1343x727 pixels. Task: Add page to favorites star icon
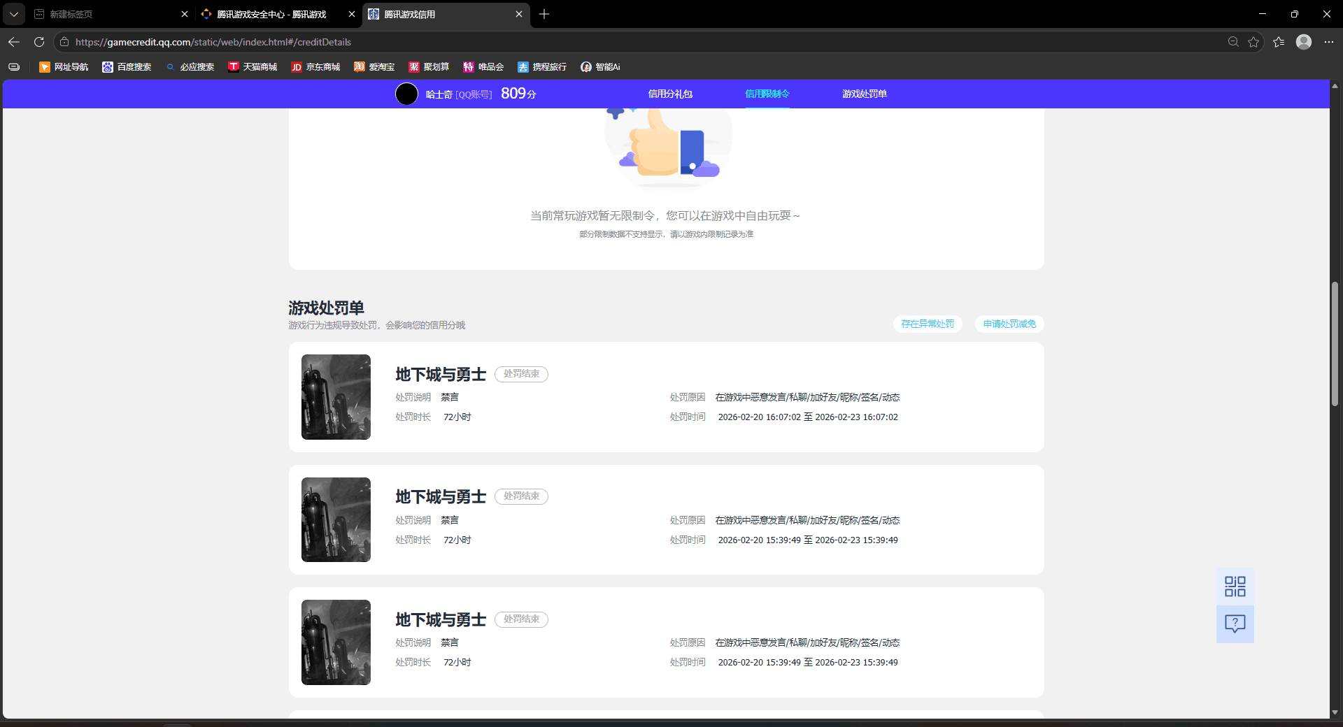(1253, 42)
